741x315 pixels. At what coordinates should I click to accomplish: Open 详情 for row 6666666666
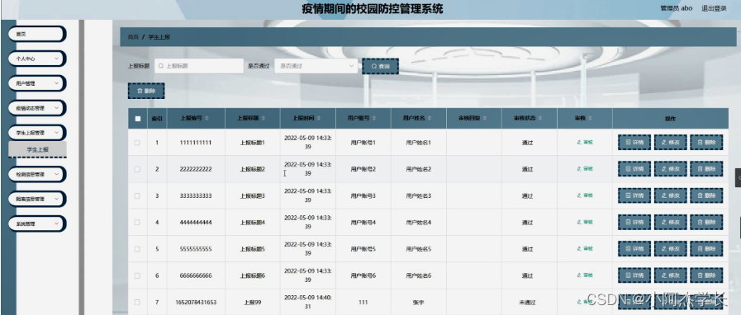click(634, 275)
